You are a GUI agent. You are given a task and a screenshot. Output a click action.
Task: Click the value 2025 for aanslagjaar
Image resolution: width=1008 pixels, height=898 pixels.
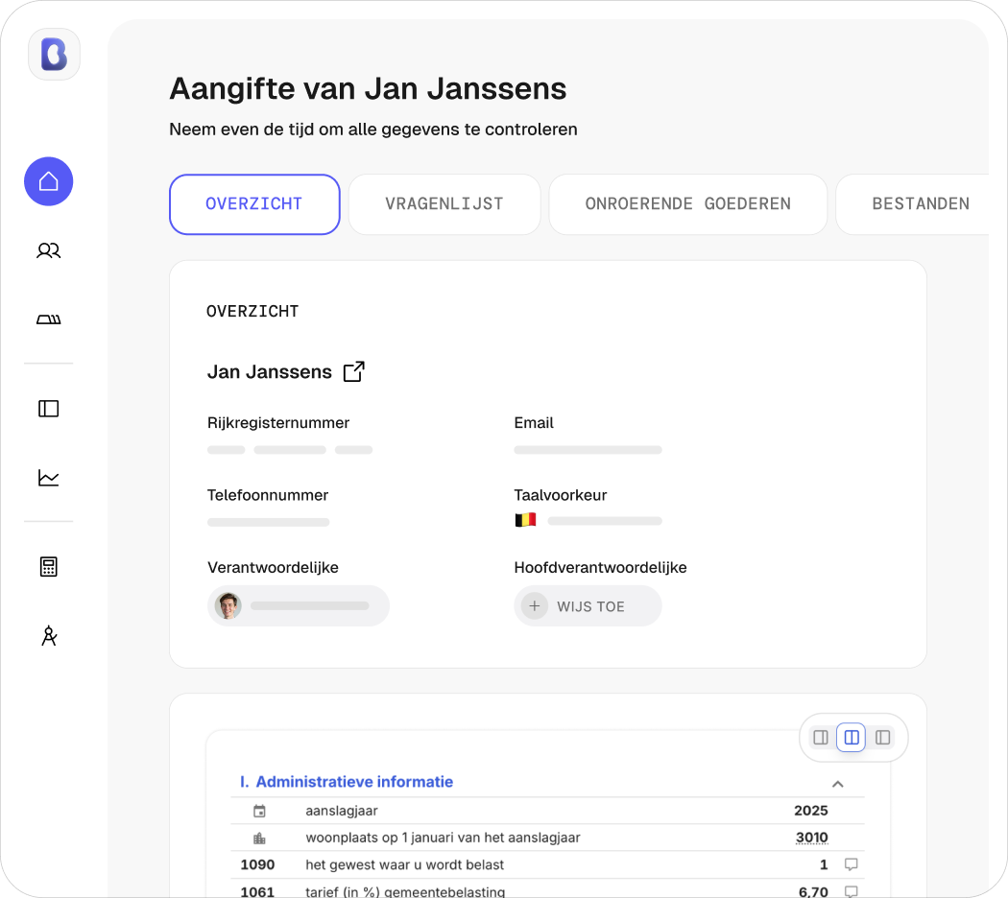point(810,811)
